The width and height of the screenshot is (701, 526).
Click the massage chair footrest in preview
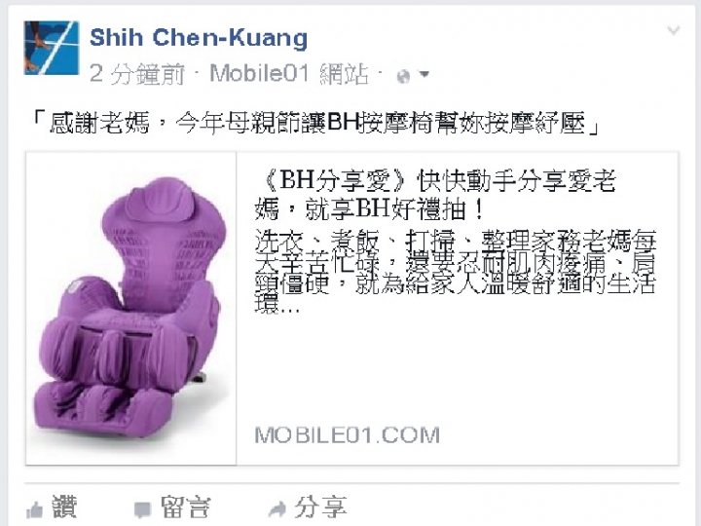[x=103, y=411]
